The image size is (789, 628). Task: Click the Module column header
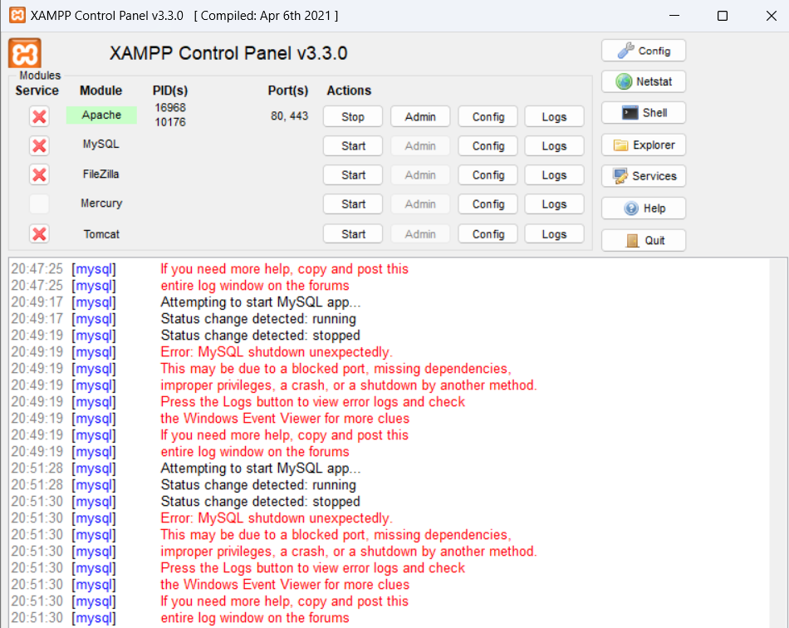[x=100, y=91]
